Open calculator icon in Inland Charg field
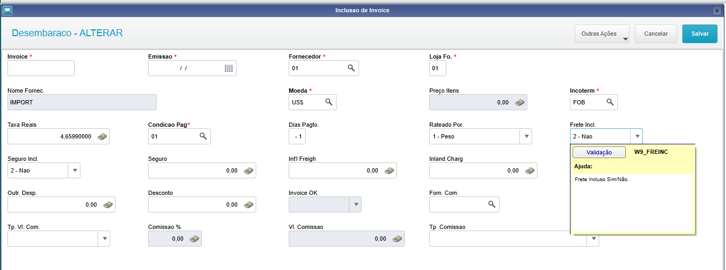The image size is (726, 270). (x=530, y=170)
